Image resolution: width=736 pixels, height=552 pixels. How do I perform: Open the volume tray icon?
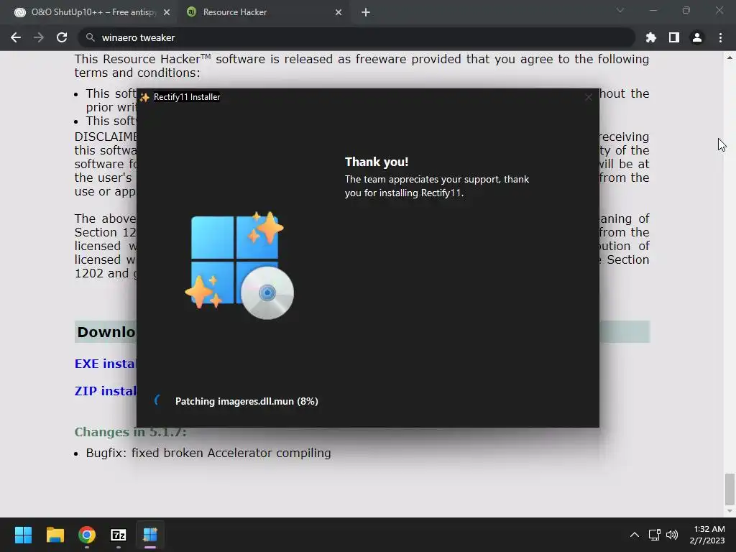click(672, 535)
